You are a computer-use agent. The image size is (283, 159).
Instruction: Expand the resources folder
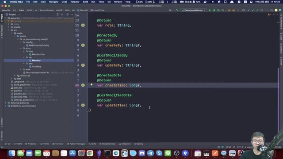(x=15, y=76)
